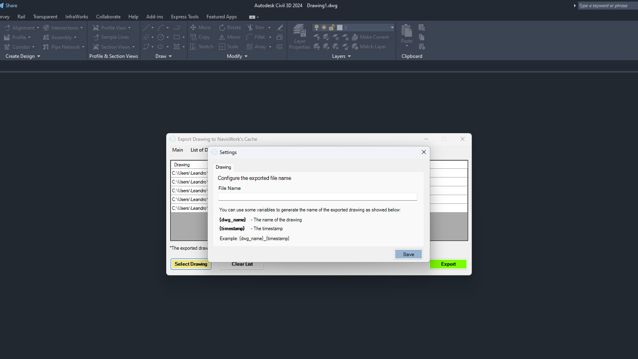The image size is (638, 359).
Task: Click the Move tool in Modify panel
Action: 200,28
